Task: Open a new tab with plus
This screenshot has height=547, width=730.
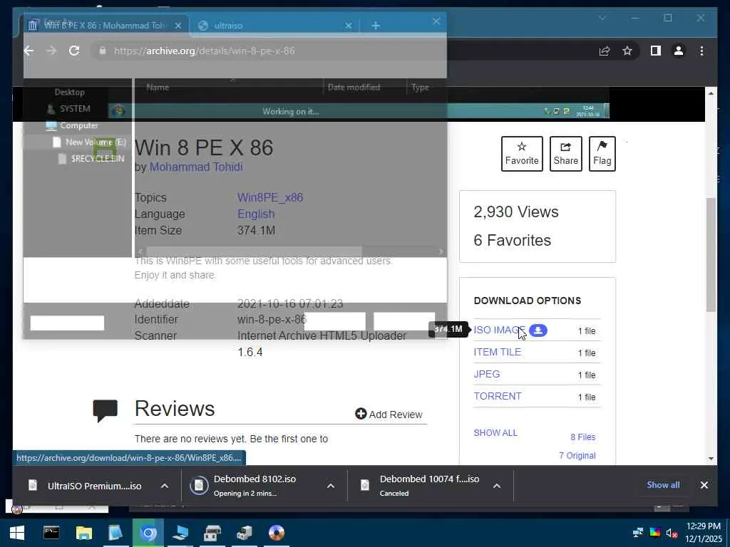Action: (x=376, y=26)
